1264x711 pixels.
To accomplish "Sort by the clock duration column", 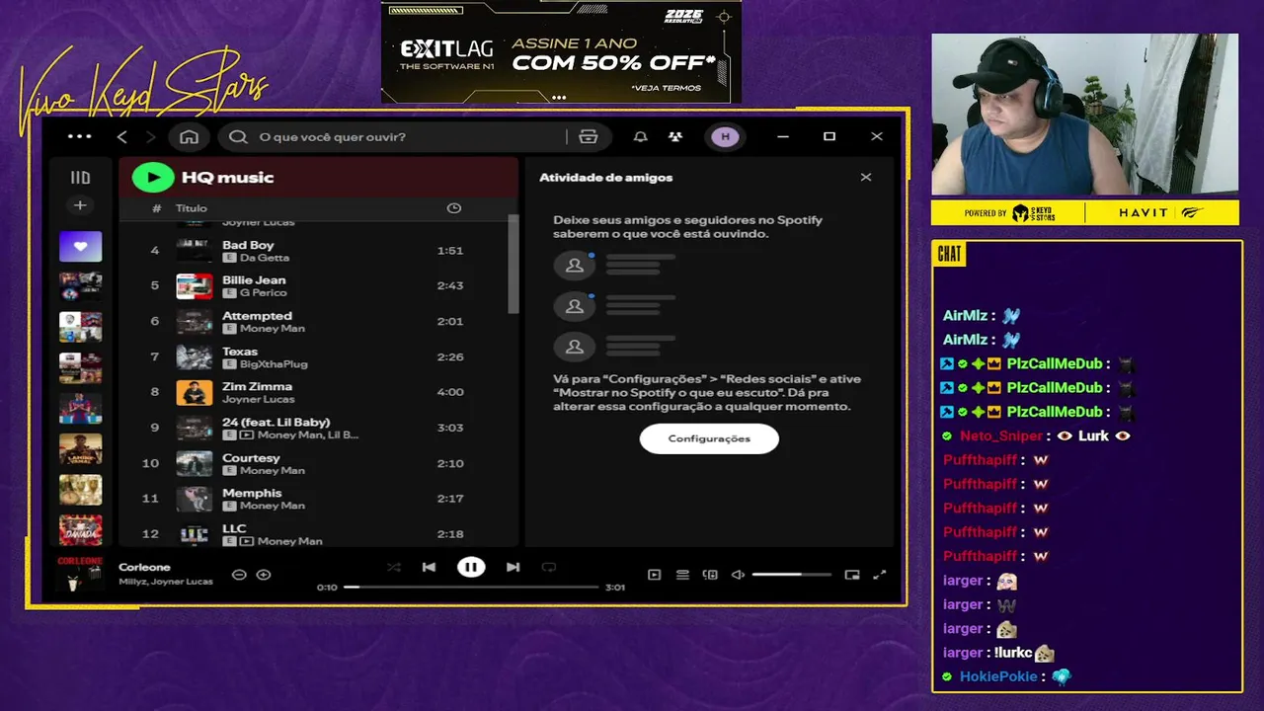I will (454, 208).
